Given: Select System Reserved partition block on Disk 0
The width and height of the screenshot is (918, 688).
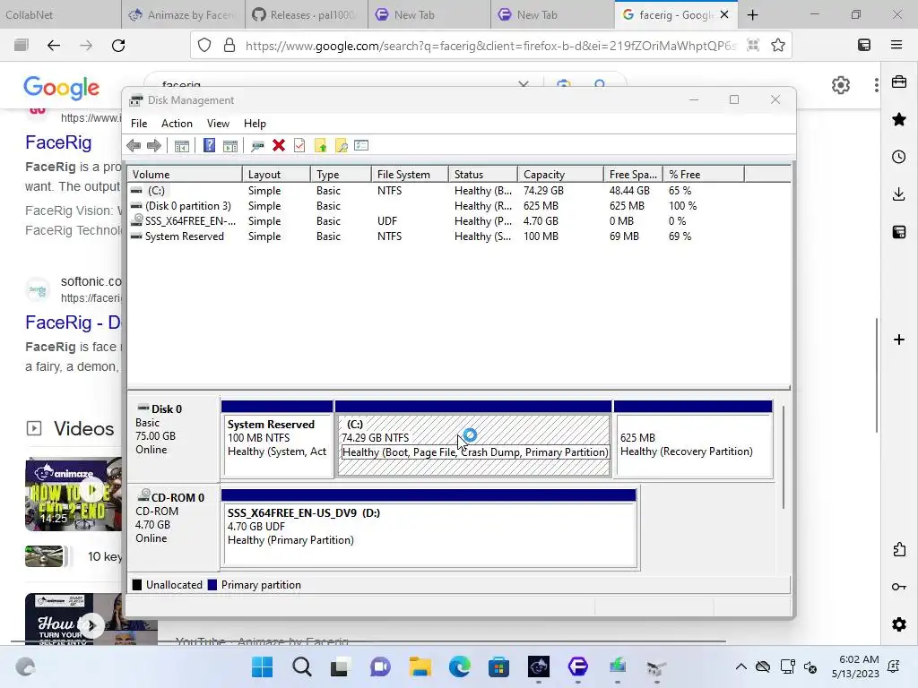Looking at the screenshot, I should coord(277,439).
